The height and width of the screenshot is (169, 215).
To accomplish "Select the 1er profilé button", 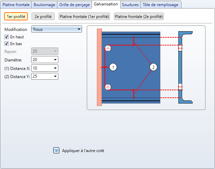I will coord(16,17).
